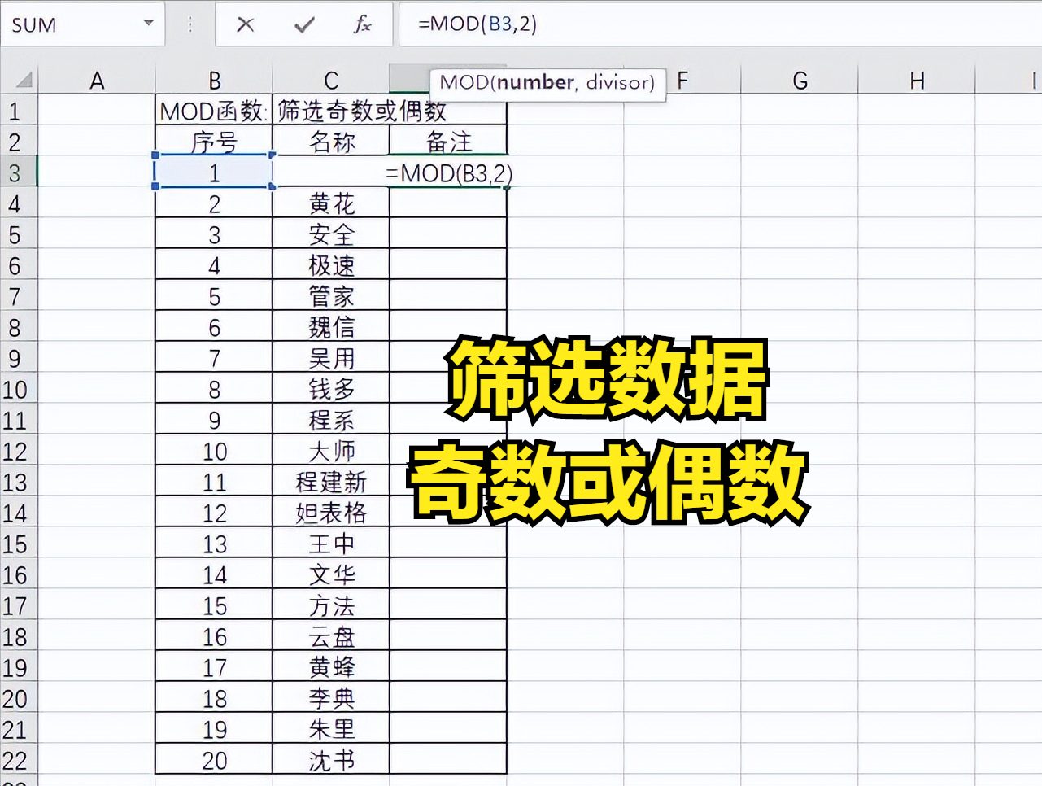Click the editing cell showing =MOD(B3,2)
The image size is (1042, 786).
448,172
